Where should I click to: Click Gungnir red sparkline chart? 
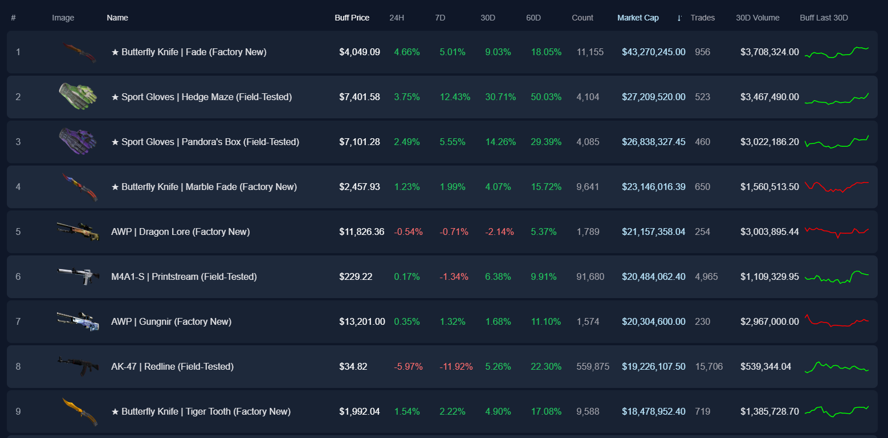pyautogui.click(x=836, y=321)
